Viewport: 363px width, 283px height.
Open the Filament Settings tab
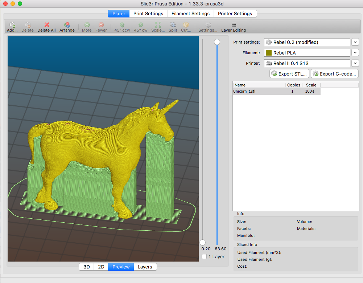(x=190, y=13)
